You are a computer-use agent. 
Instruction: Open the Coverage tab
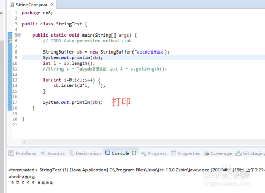[x=218, y=153]
